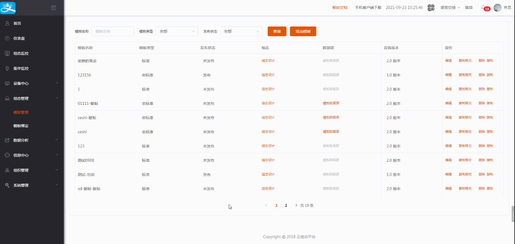Click the 组织管理 hierarchy icon
Viewport: 515px width, 244px height.
pyautogui.click(x=7, y=170)
